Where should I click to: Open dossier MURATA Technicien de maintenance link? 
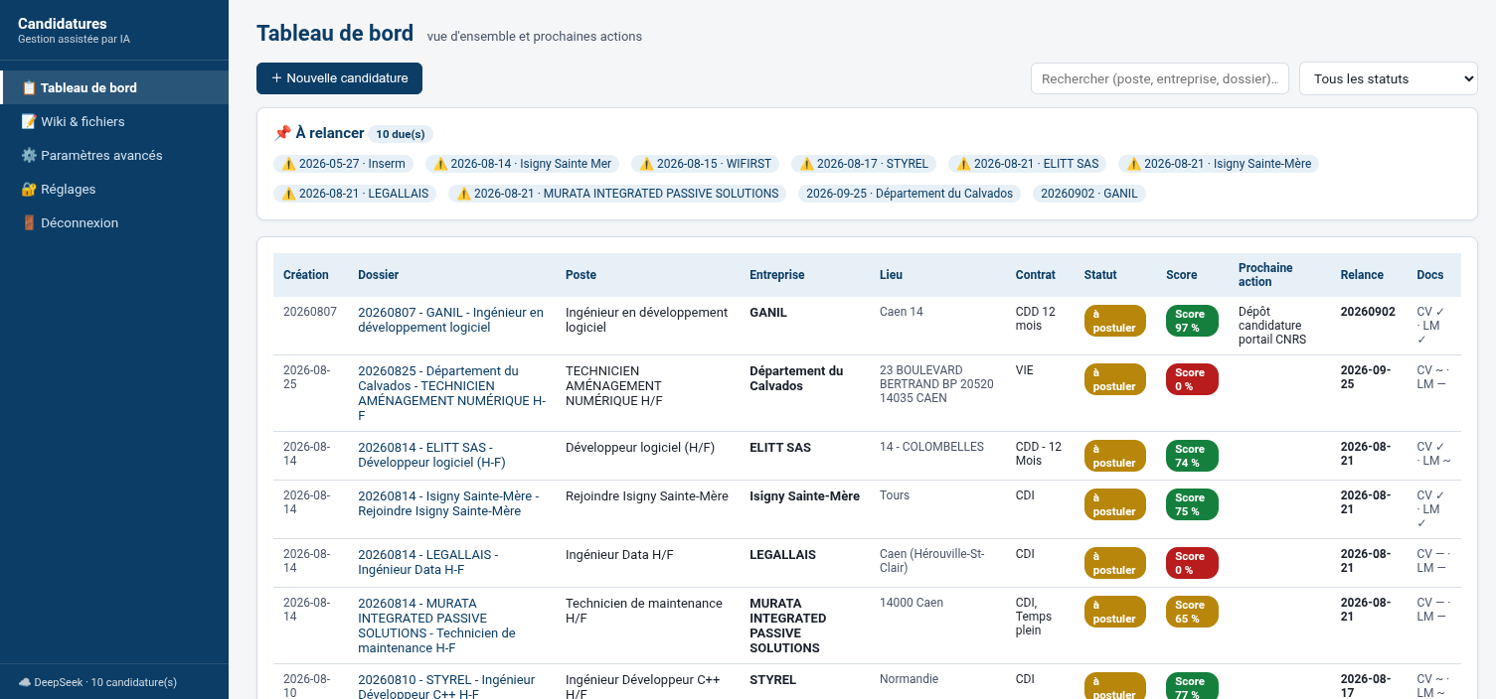click(437, 626)
